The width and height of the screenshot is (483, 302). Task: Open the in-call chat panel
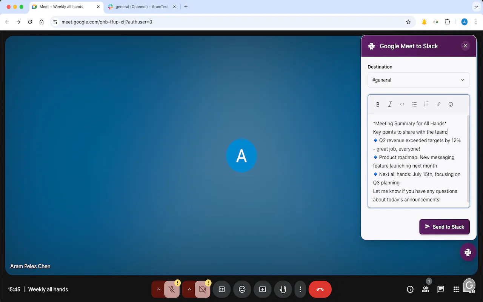coord(441,290)
